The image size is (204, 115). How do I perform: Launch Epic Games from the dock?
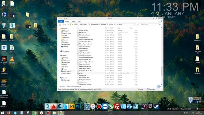click(150, 106)
